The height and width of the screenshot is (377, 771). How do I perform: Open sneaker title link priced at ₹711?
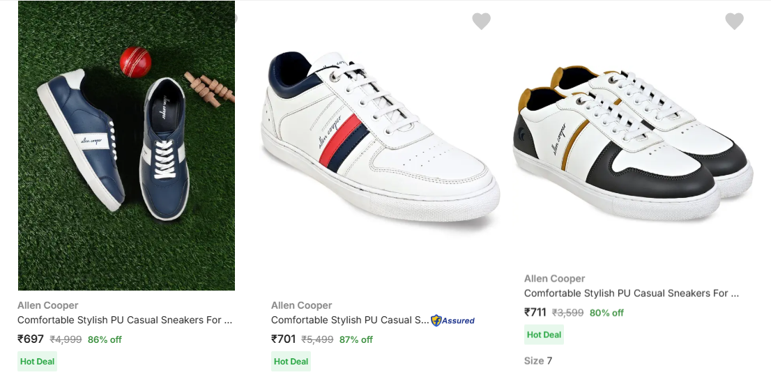631,293
